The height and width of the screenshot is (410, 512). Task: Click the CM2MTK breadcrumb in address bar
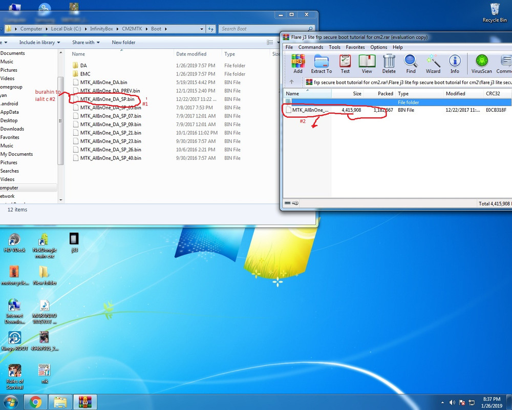click(132, 29)
